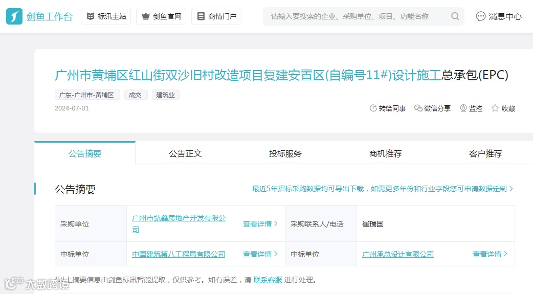533x294 pixels.
Task: Click the project title heading text
Action: coord(281,75)
